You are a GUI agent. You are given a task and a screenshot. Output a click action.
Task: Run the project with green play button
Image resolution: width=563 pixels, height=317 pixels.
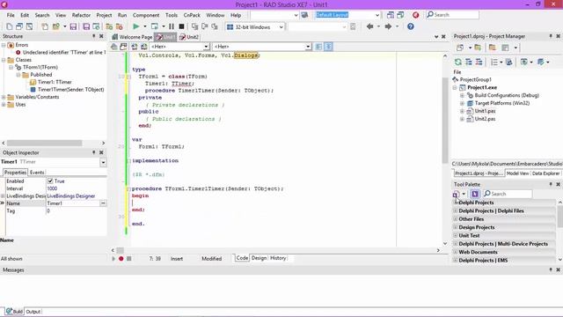(136, 26)
